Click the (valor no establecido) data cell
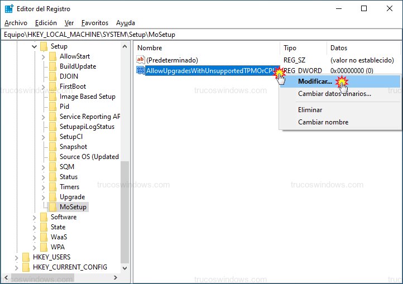Viewport: 403px width, 284px height. click(362, 60)
